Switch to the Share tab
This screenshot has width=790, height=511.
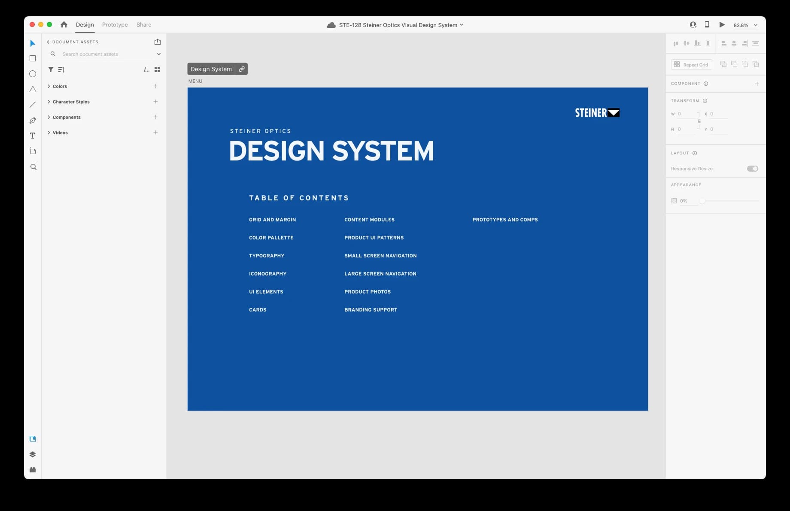pos(144,25)
